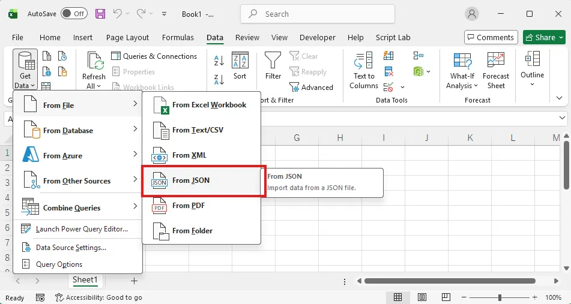
Task: Expand the formula bar chevron
Action: [x=562, y=118]
